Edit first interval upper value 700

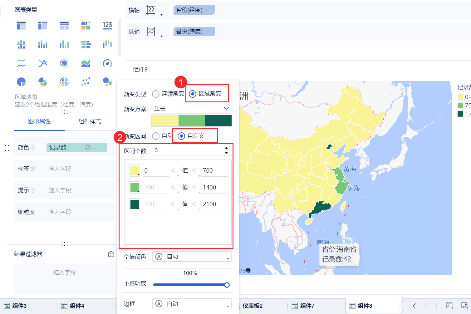click(x=214, y=171)
